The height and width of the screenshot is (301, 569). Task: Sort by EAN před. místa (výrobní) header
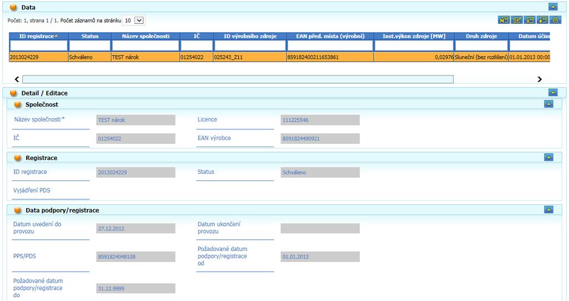(x=330, y=36)
